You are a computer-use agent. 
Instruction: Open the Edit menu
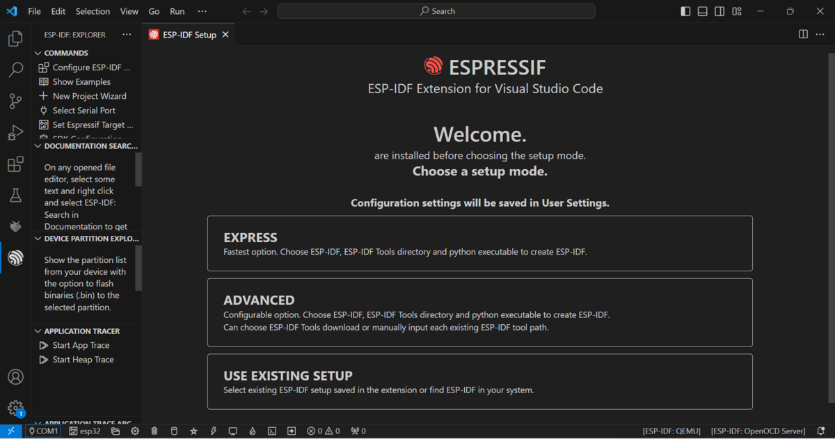58,11
